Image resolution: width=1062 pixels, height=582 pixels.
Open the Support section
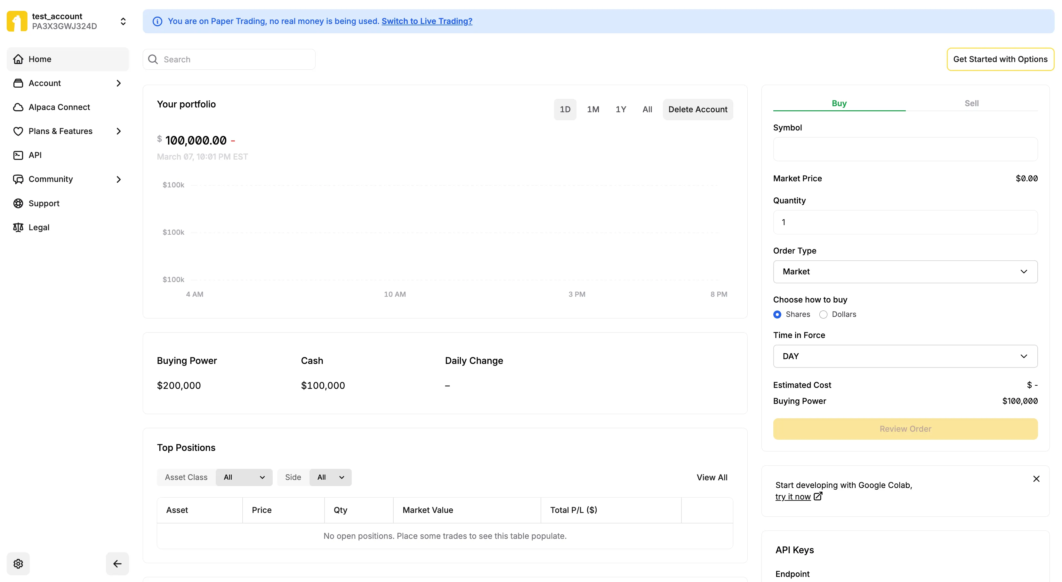pos(44,203)
